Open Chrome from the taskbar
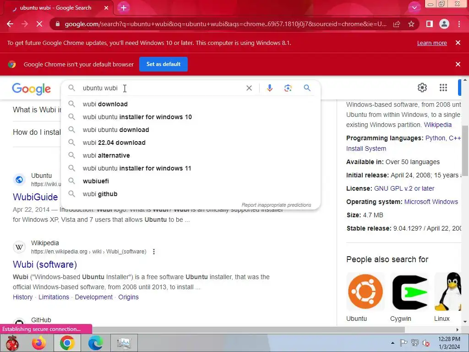 point(67,343)
